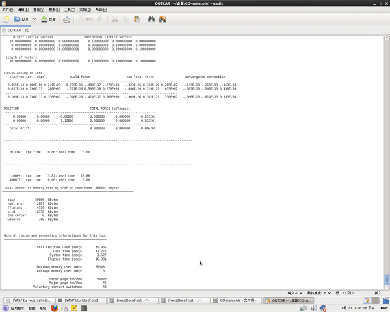
Task: Click the root user label in the panel
Action: click(x=383, y=308)
